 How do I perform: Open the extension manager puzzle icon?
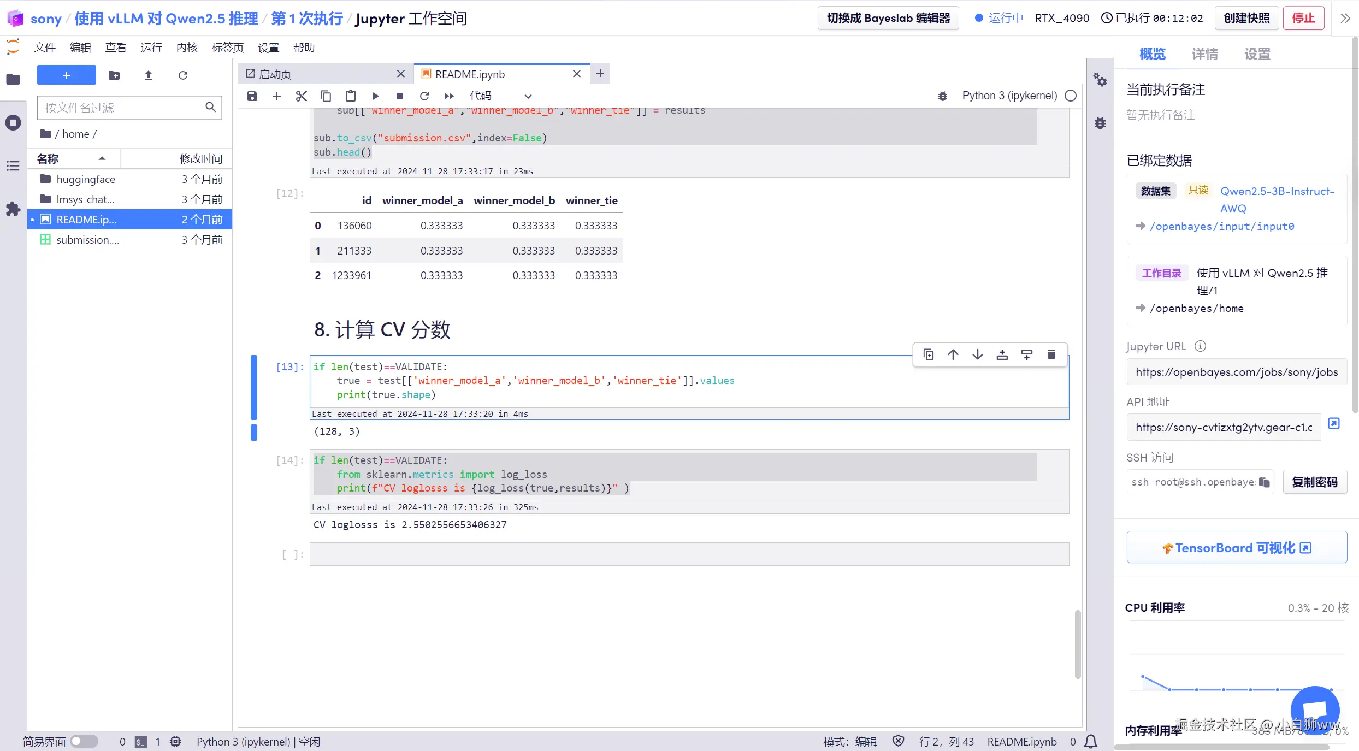pyautogui.click(x=13, y=209)
